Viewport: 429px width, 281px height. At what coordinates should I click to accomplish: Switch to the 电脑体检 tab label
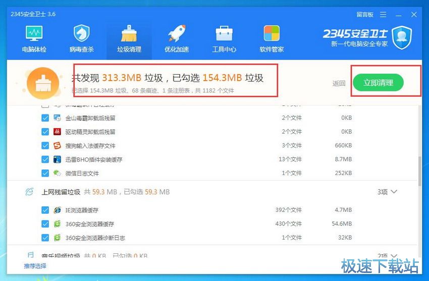34,49
